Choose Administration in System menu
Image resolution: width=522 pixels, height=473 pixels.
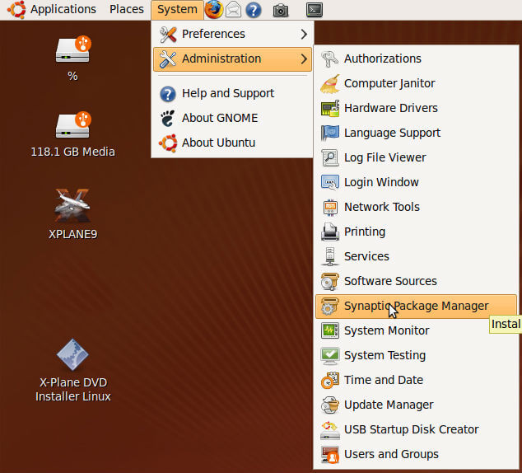click(232, 59)
